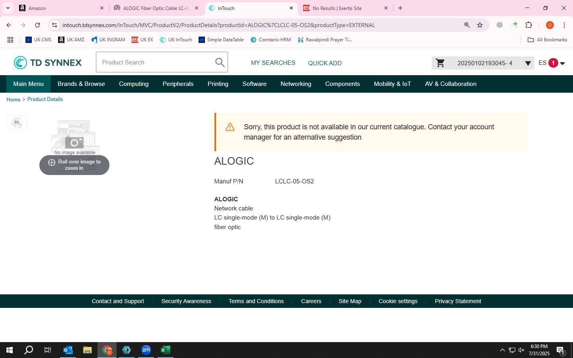The height and width of the screenshot is (358, 573).
Task: Open UK CMS bookmark
Action: click(39, 40)
